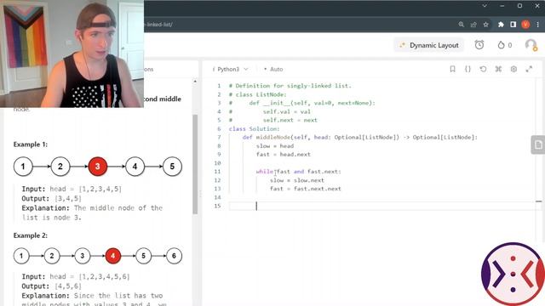Enter fullscreen with the expand icon
The image size is (545, 306).
pos(529,69)
